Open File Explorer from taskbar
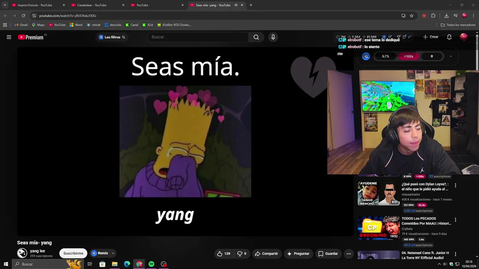The width and height of the screenshot is (479, 269). coord(115,264)
